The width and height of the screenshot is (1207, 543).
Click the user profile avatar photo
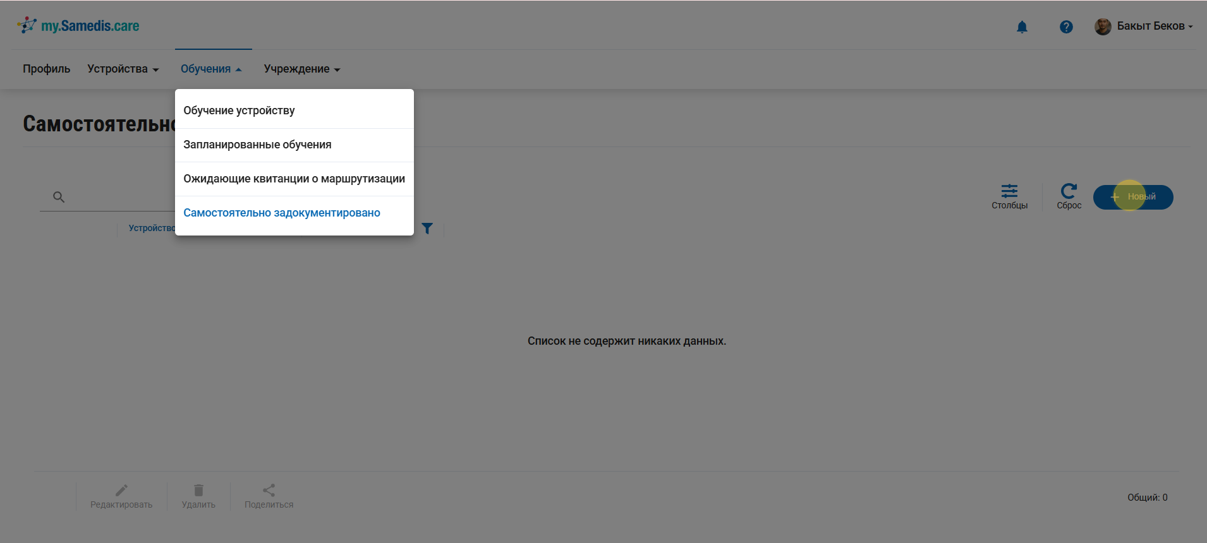click(x=1103, y=27)
